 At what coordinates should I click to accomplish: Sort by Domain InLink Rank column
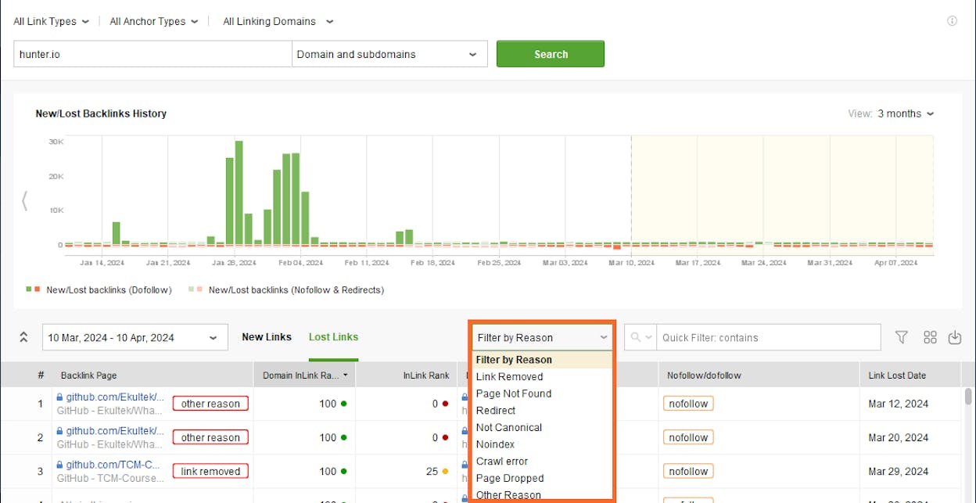pyautogui.click(x=304, y=375)
